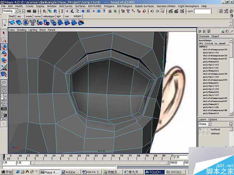Click the circled polygon shelf icon
Image resolution: width=234 pixels, height=175 pixels.
(26, 22)
